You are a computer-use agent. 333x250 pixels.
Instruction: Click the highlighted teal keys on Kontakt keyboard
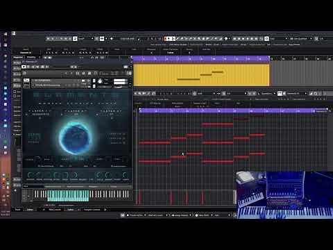click(x=68, y=196)
